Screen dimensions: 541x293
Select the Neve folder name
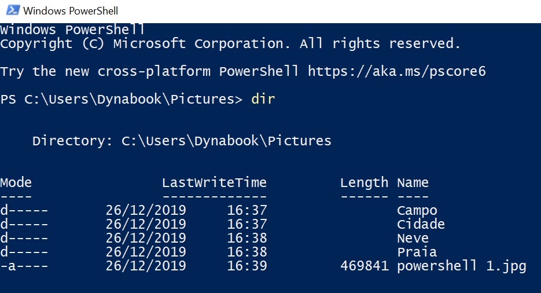tap(413, 238)
